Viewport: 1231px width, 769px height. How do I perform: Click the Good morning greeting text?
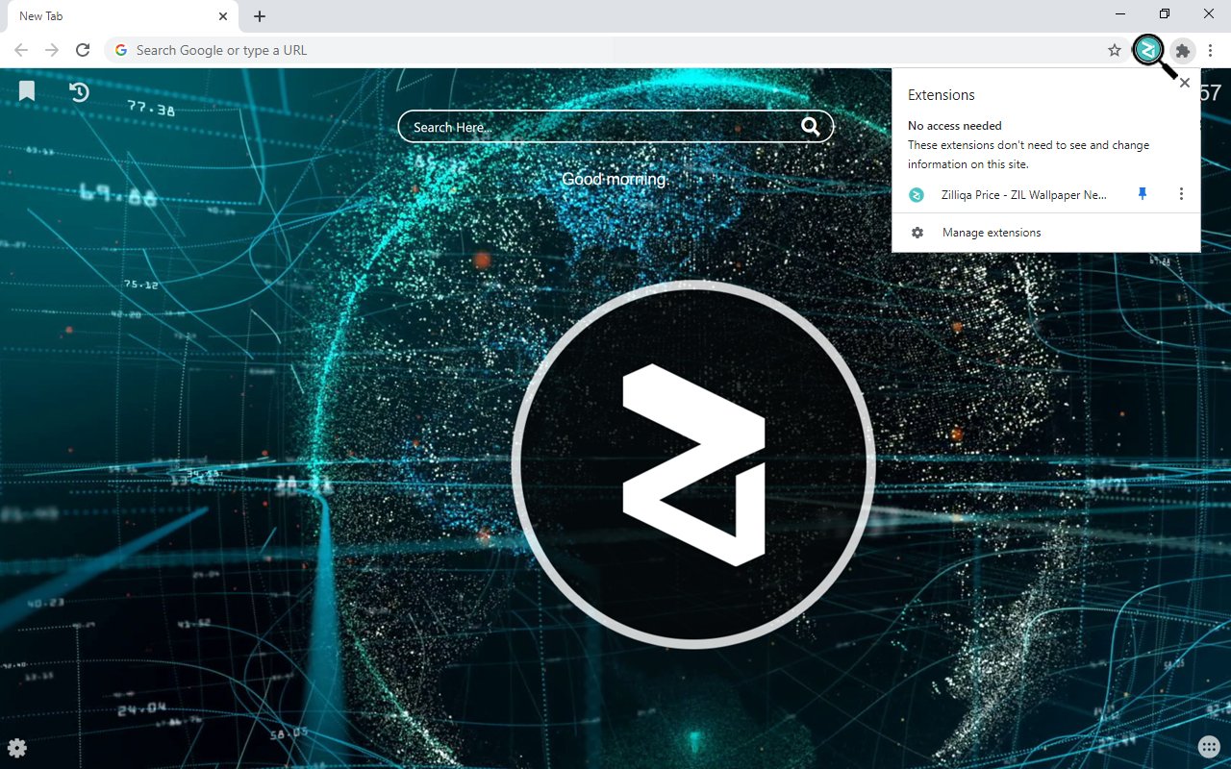point(614,180)
